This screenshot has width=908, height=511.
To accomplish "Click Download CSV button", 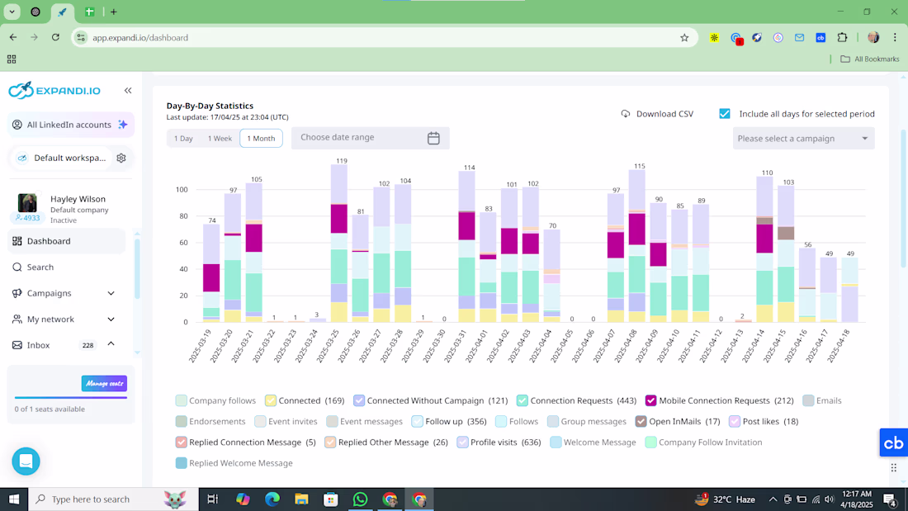I will coord(657,114).
